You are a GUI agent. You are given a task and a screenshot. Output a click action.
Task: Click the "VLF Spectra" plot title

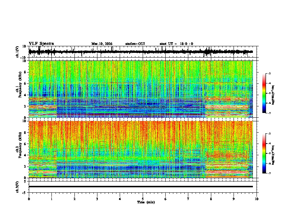(41, 44)
